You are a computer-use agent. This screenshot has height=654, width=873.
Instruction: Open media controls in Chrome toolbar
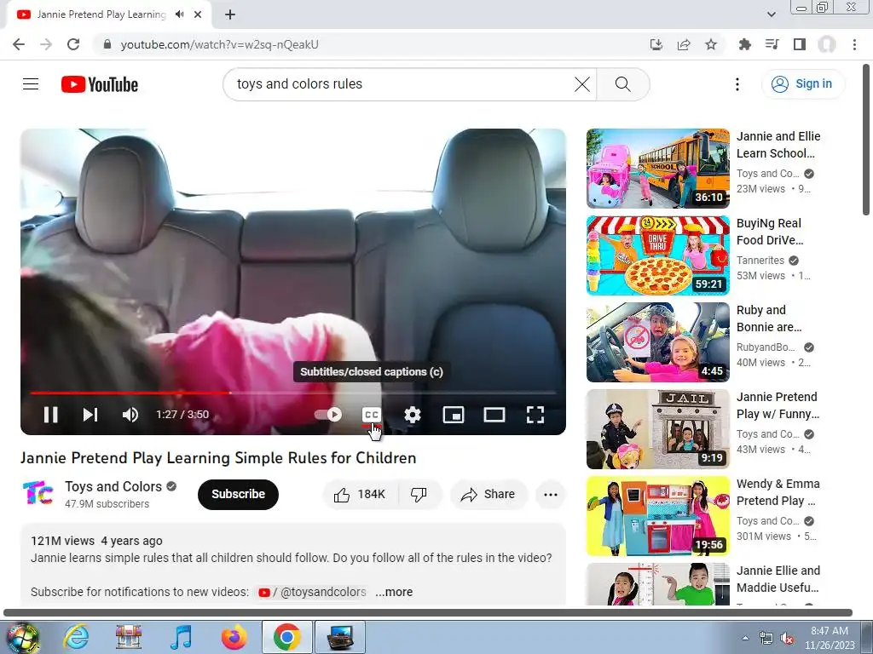pyautogui.click(x=772, y=44)
